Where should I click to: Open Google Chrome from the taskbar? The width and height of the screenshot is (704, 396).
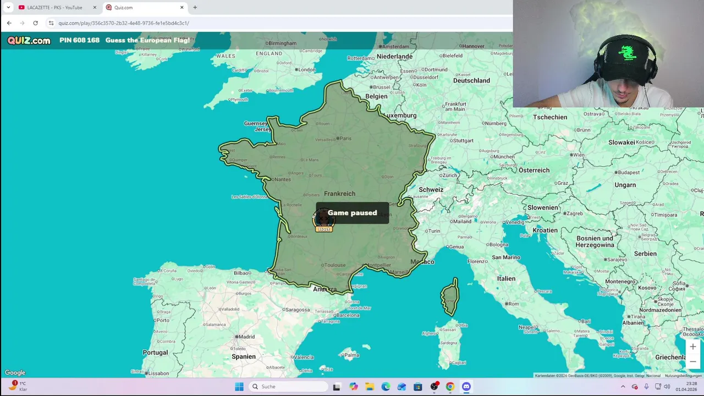450,387
